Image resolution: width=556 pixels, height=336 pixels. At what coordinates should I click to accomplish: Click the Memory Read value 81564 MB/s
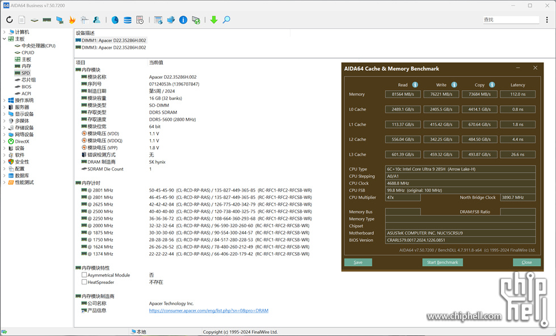[x=403, y=94]
